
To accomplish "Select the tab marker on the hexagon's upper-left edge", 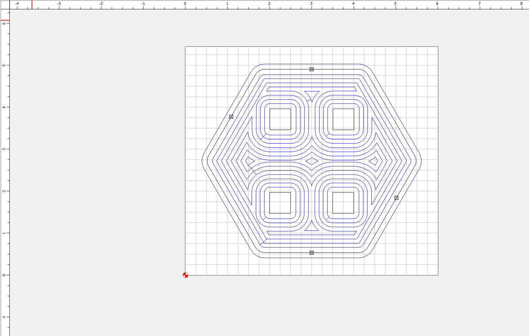I will (x=231, y=117).
